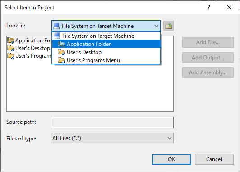Click User's Desktop folder icon in dropdown
This screenshot has height=172, width=240.
(61, 52)
